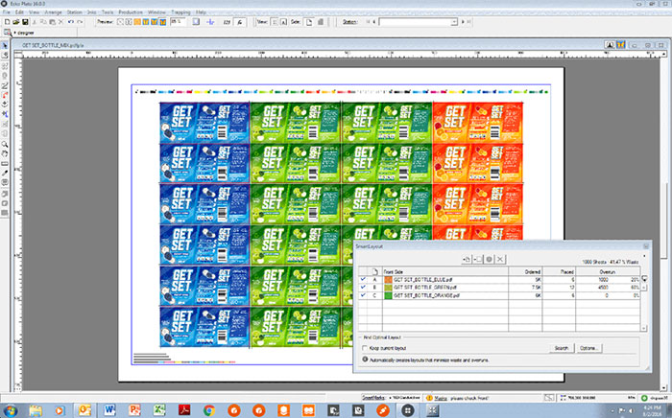Screen dimensions: 672x418
Task: Open Acrobat from the Windows taskbar
Action: click(184, 410)
